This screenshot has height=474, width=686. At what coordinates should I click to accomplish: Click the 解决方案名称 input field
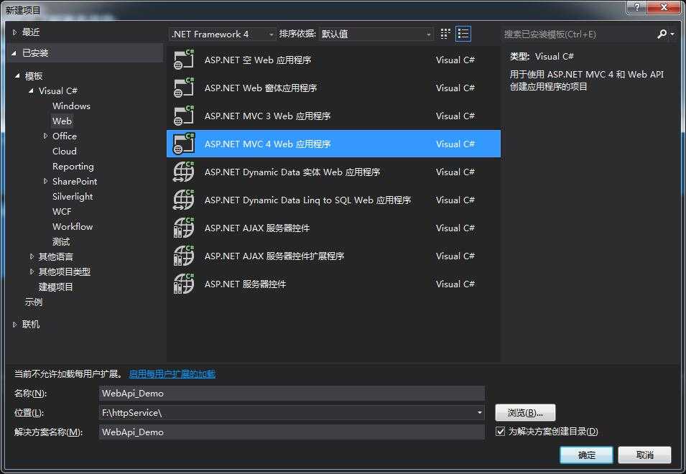[292, 432]
